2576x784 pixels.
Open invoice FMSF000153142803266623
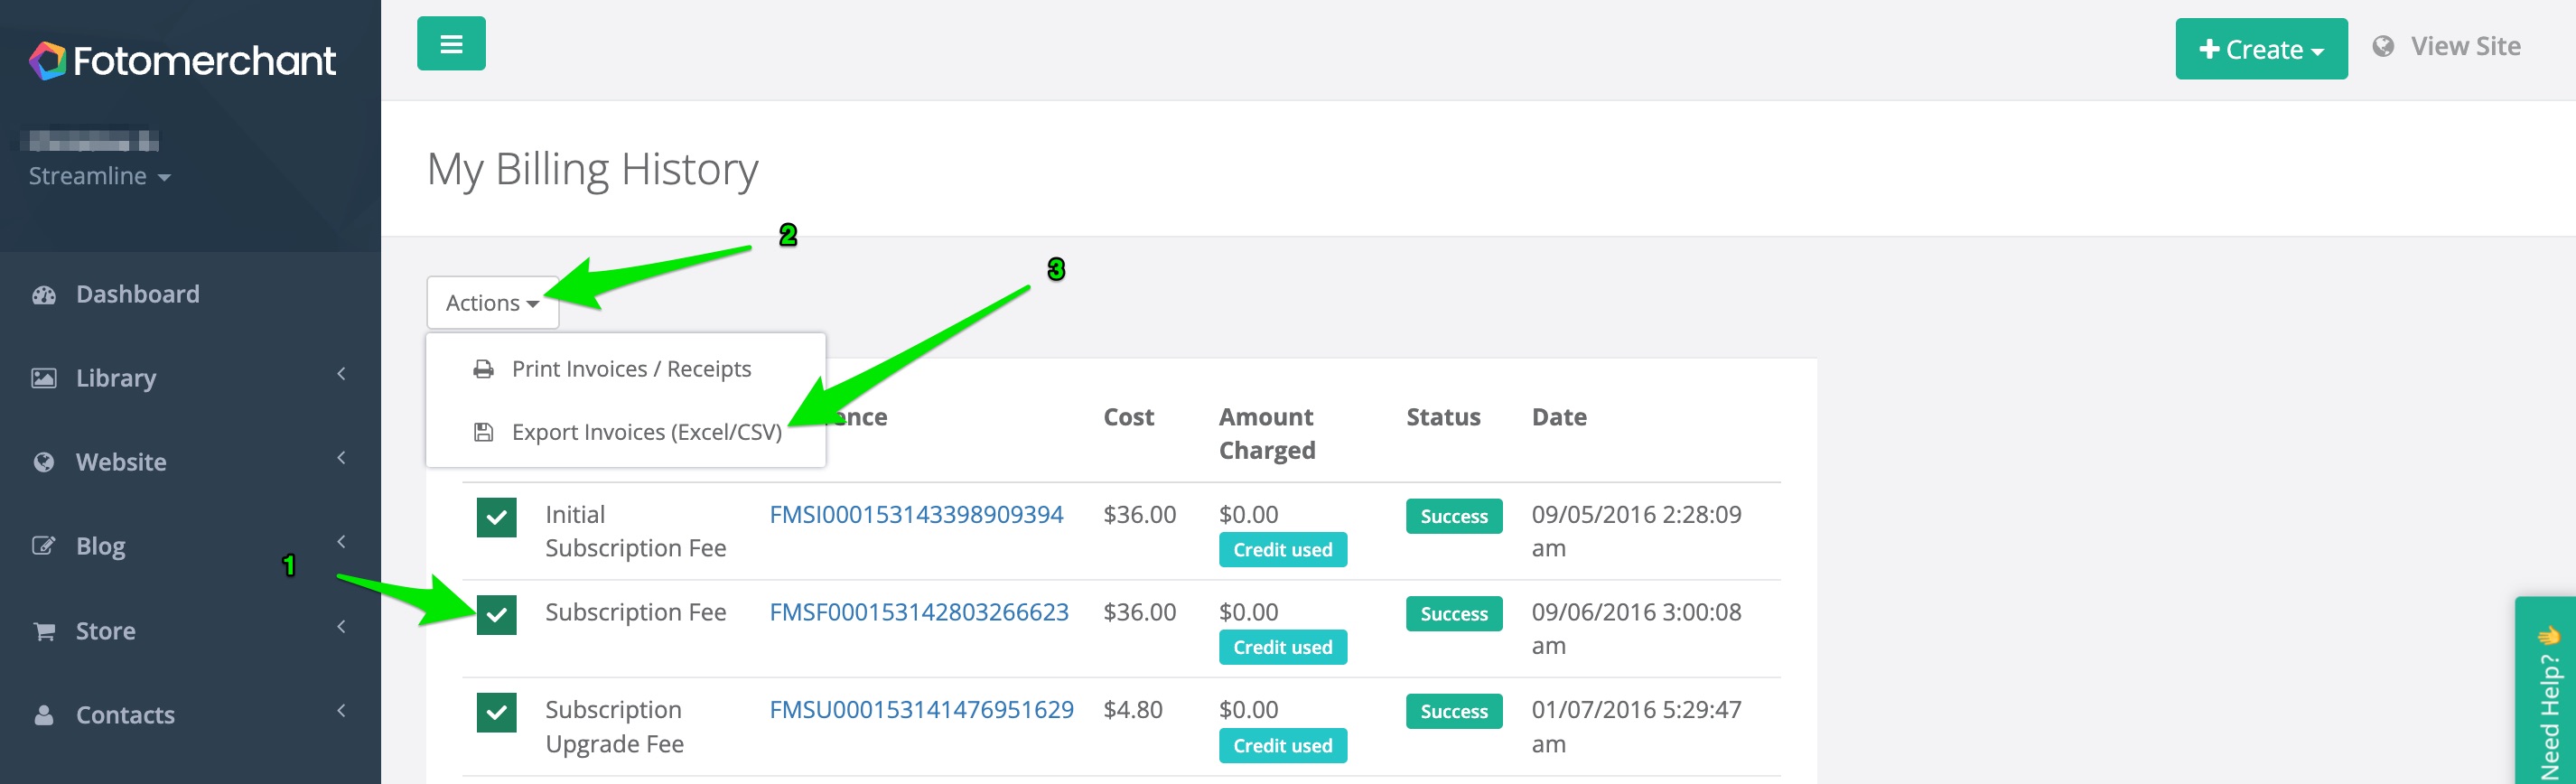919,612
